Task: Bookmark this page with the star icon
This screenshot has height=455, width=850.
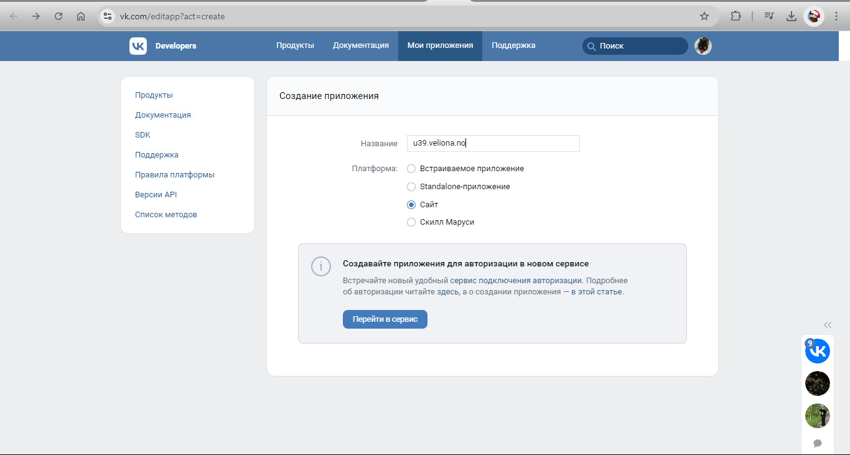Action: click(704, 16)
